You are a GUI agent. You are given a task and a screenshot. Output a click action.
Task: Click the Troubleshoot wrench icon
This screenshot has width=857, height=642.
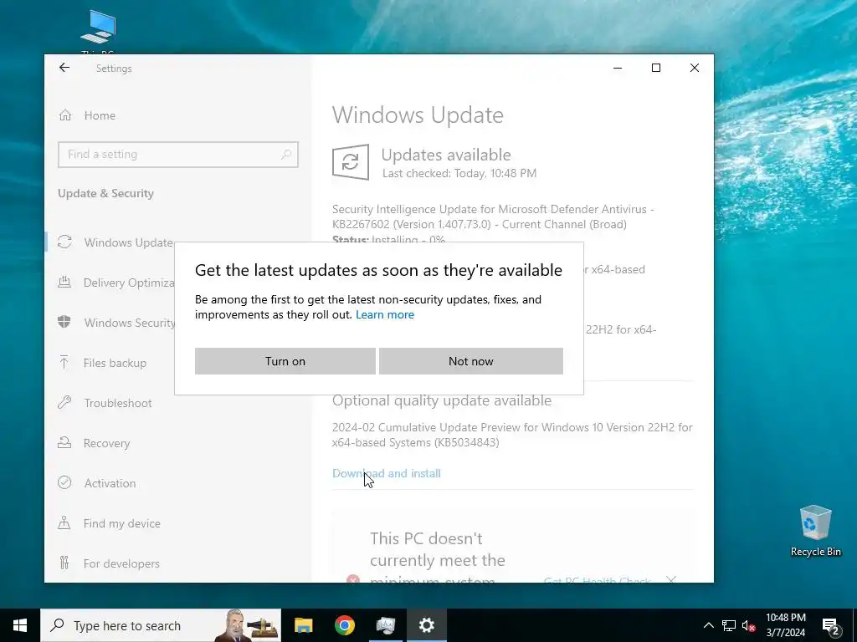click(x=64, y=402)
